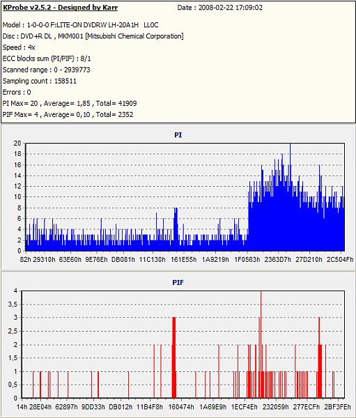Click the PI chart title
The image size is (356, 418).
[178, 135]
